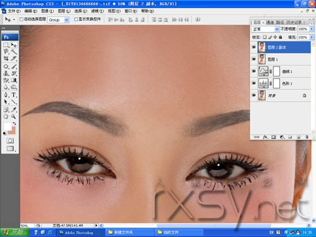Delete layer using the trash icon
Image resolution: width=316 pixels, height=237 pixels.
[x=307, y=137]
